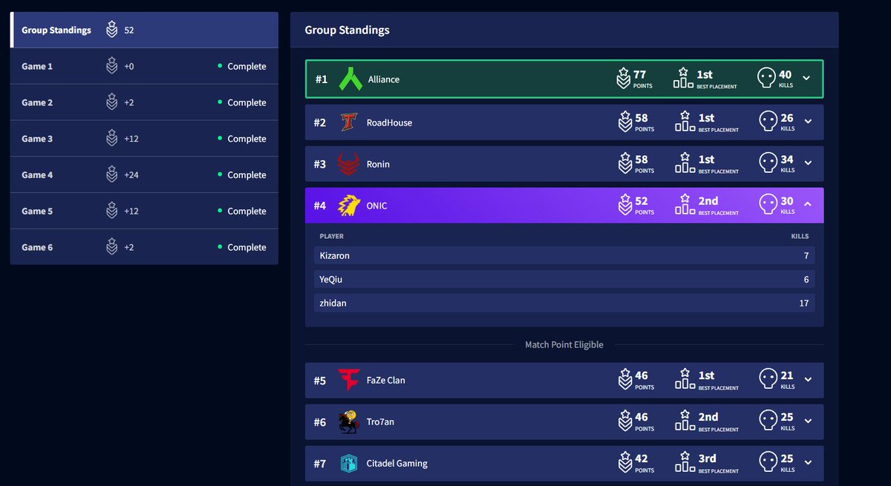Click the badge icon next to Game 1
The width and height of the screenshot is (891, 486).
111,66
